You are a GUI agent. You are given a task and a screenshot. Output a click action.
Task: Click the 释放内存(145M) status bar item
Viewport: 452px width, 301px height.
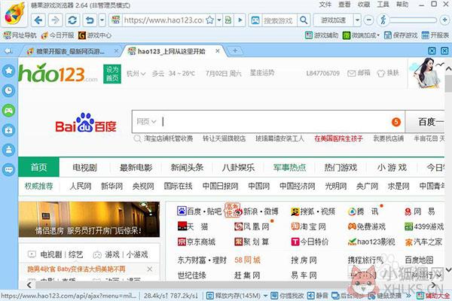pos(234,296)
